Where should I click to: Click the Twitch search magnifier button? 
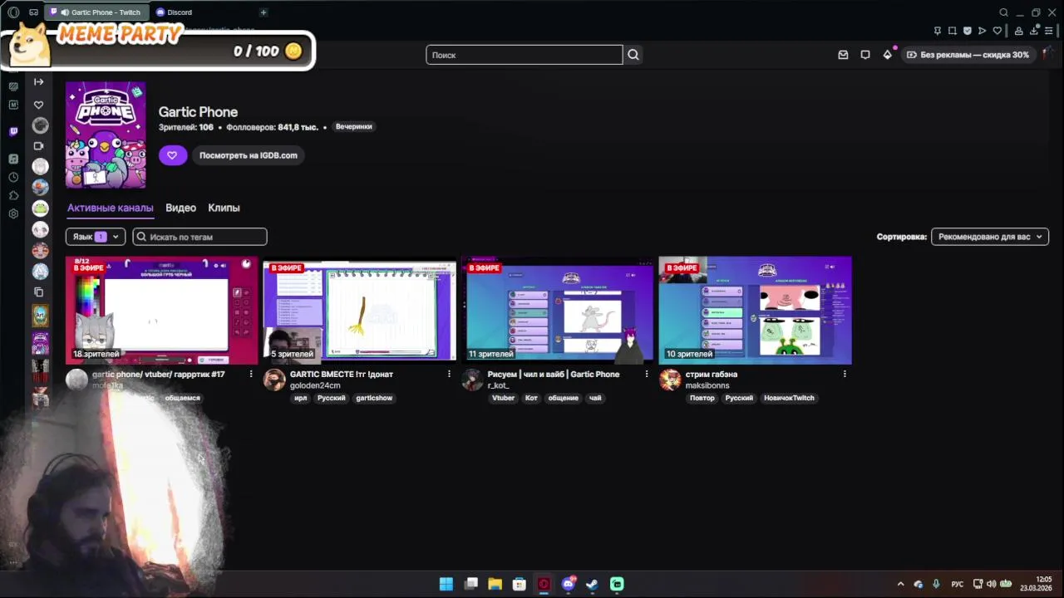tap(633, 55)
